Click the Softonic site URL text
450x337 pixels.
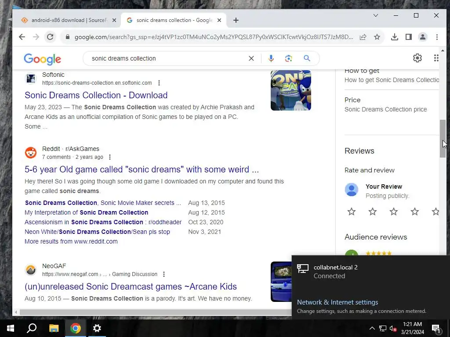97,83
